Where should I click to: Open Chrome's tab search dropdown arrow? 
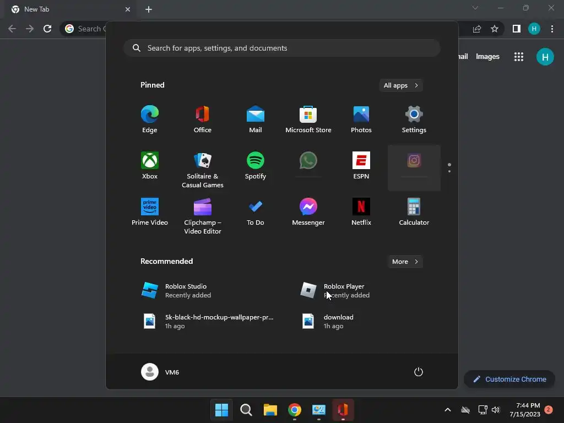(475, 8)
